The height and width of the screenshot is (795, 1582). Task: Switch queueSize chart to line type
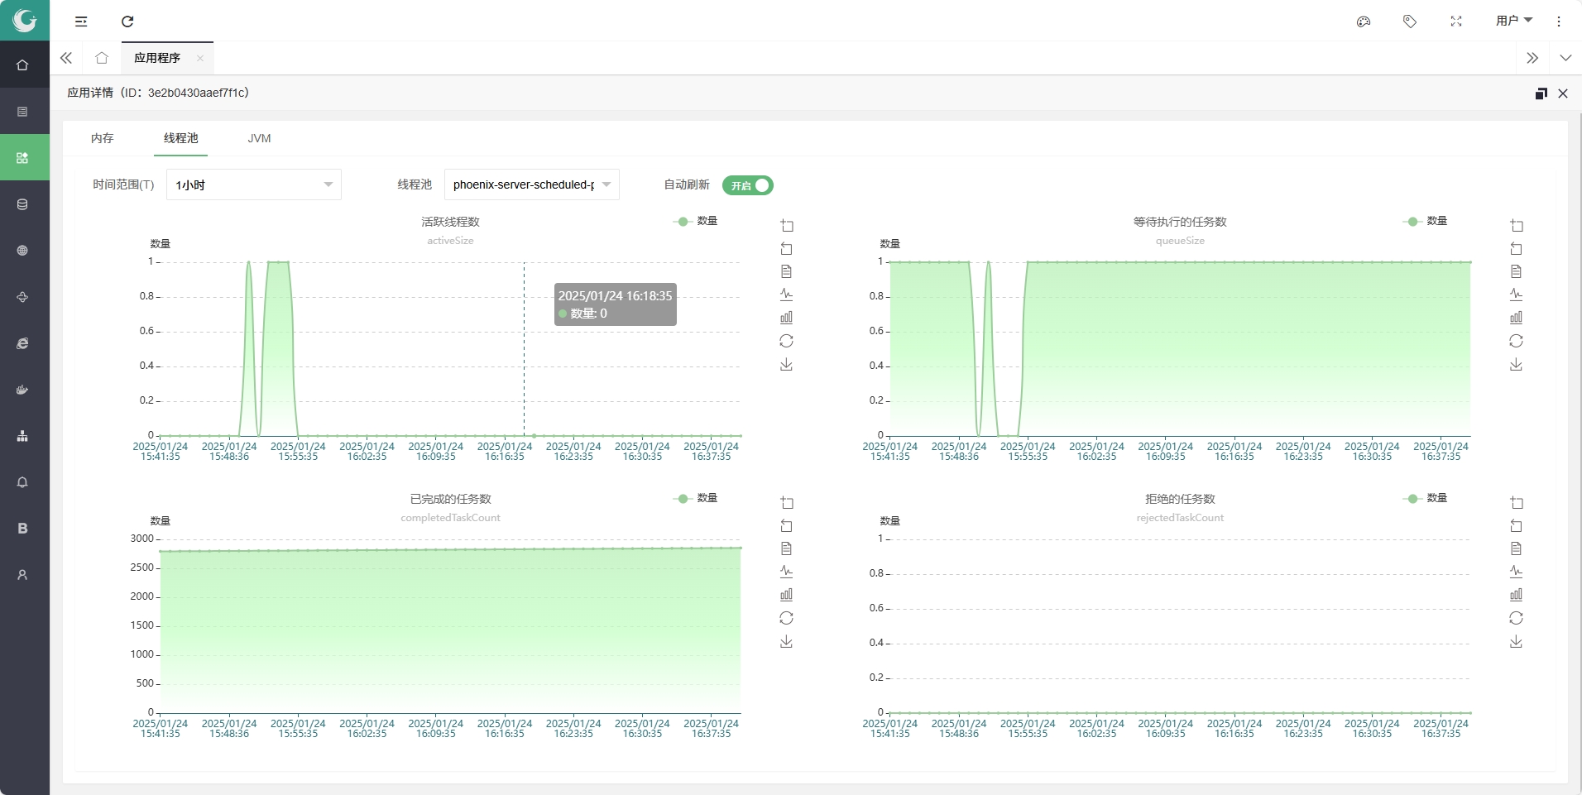pyautogui.click(x=1517, y=295)
